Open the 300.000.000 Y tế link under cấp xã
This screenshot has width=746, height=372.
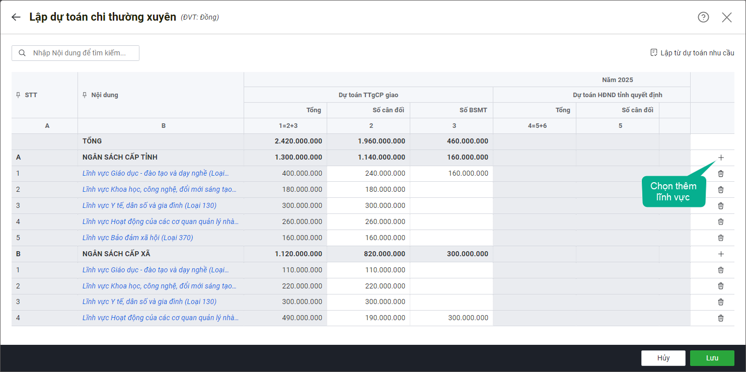[149, 302]
